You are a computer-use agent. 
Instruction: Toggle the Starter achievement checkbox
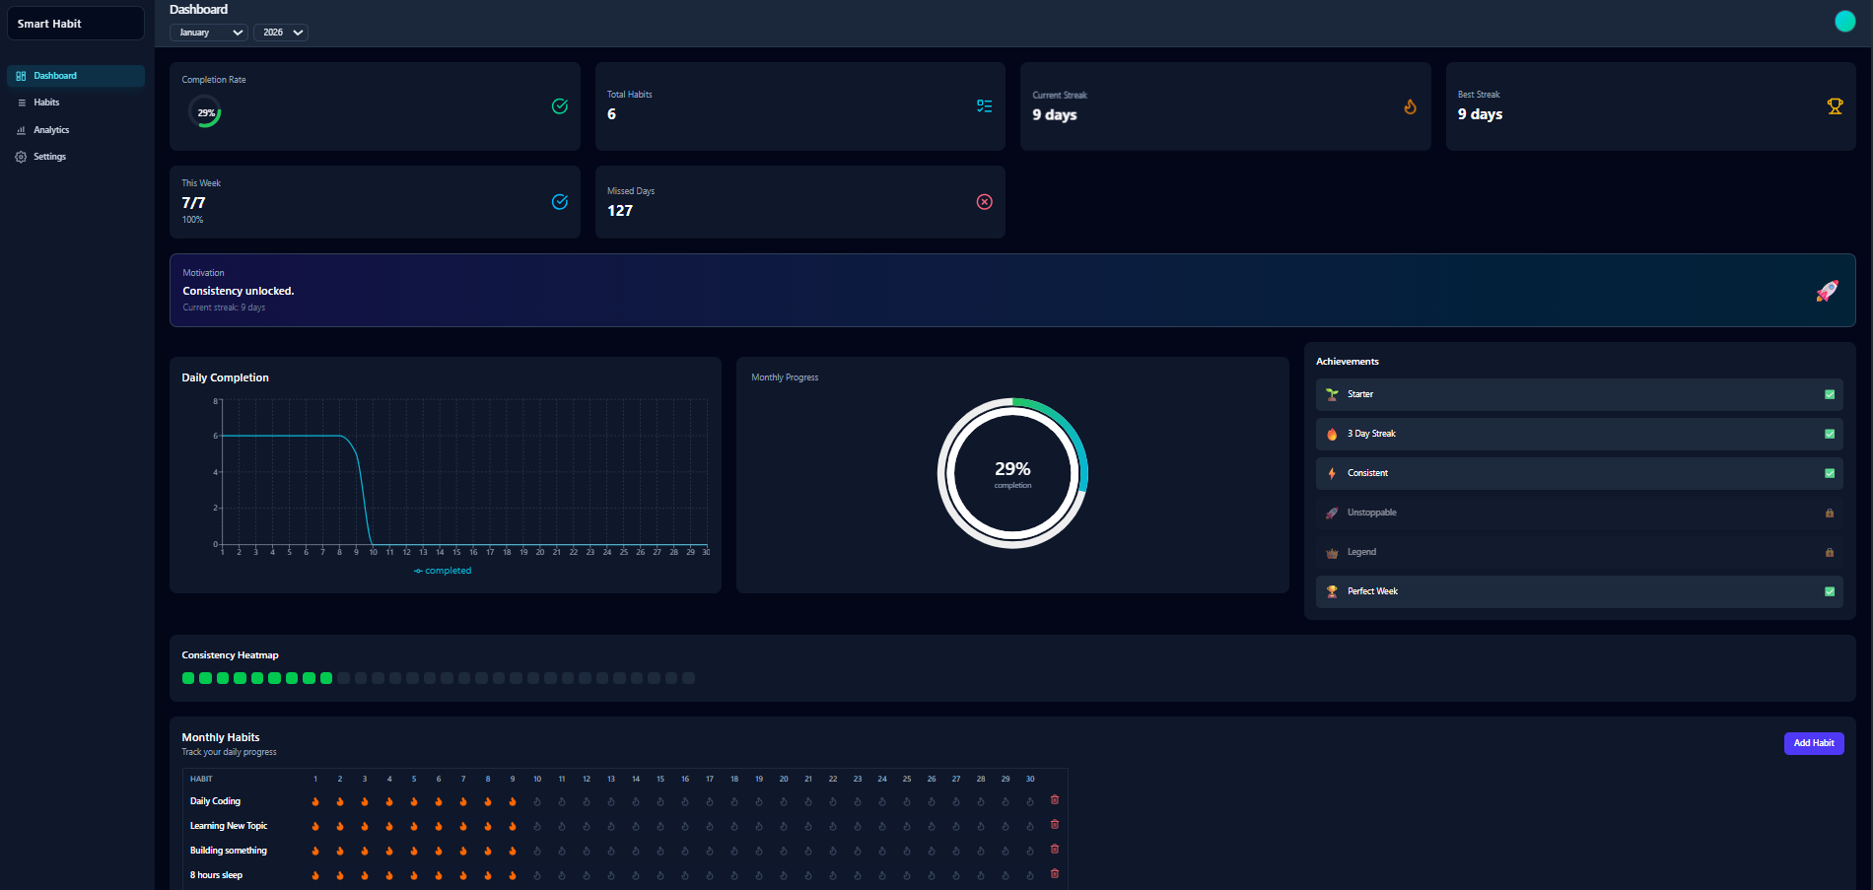pyautogui.click(x=1830, y=394)
